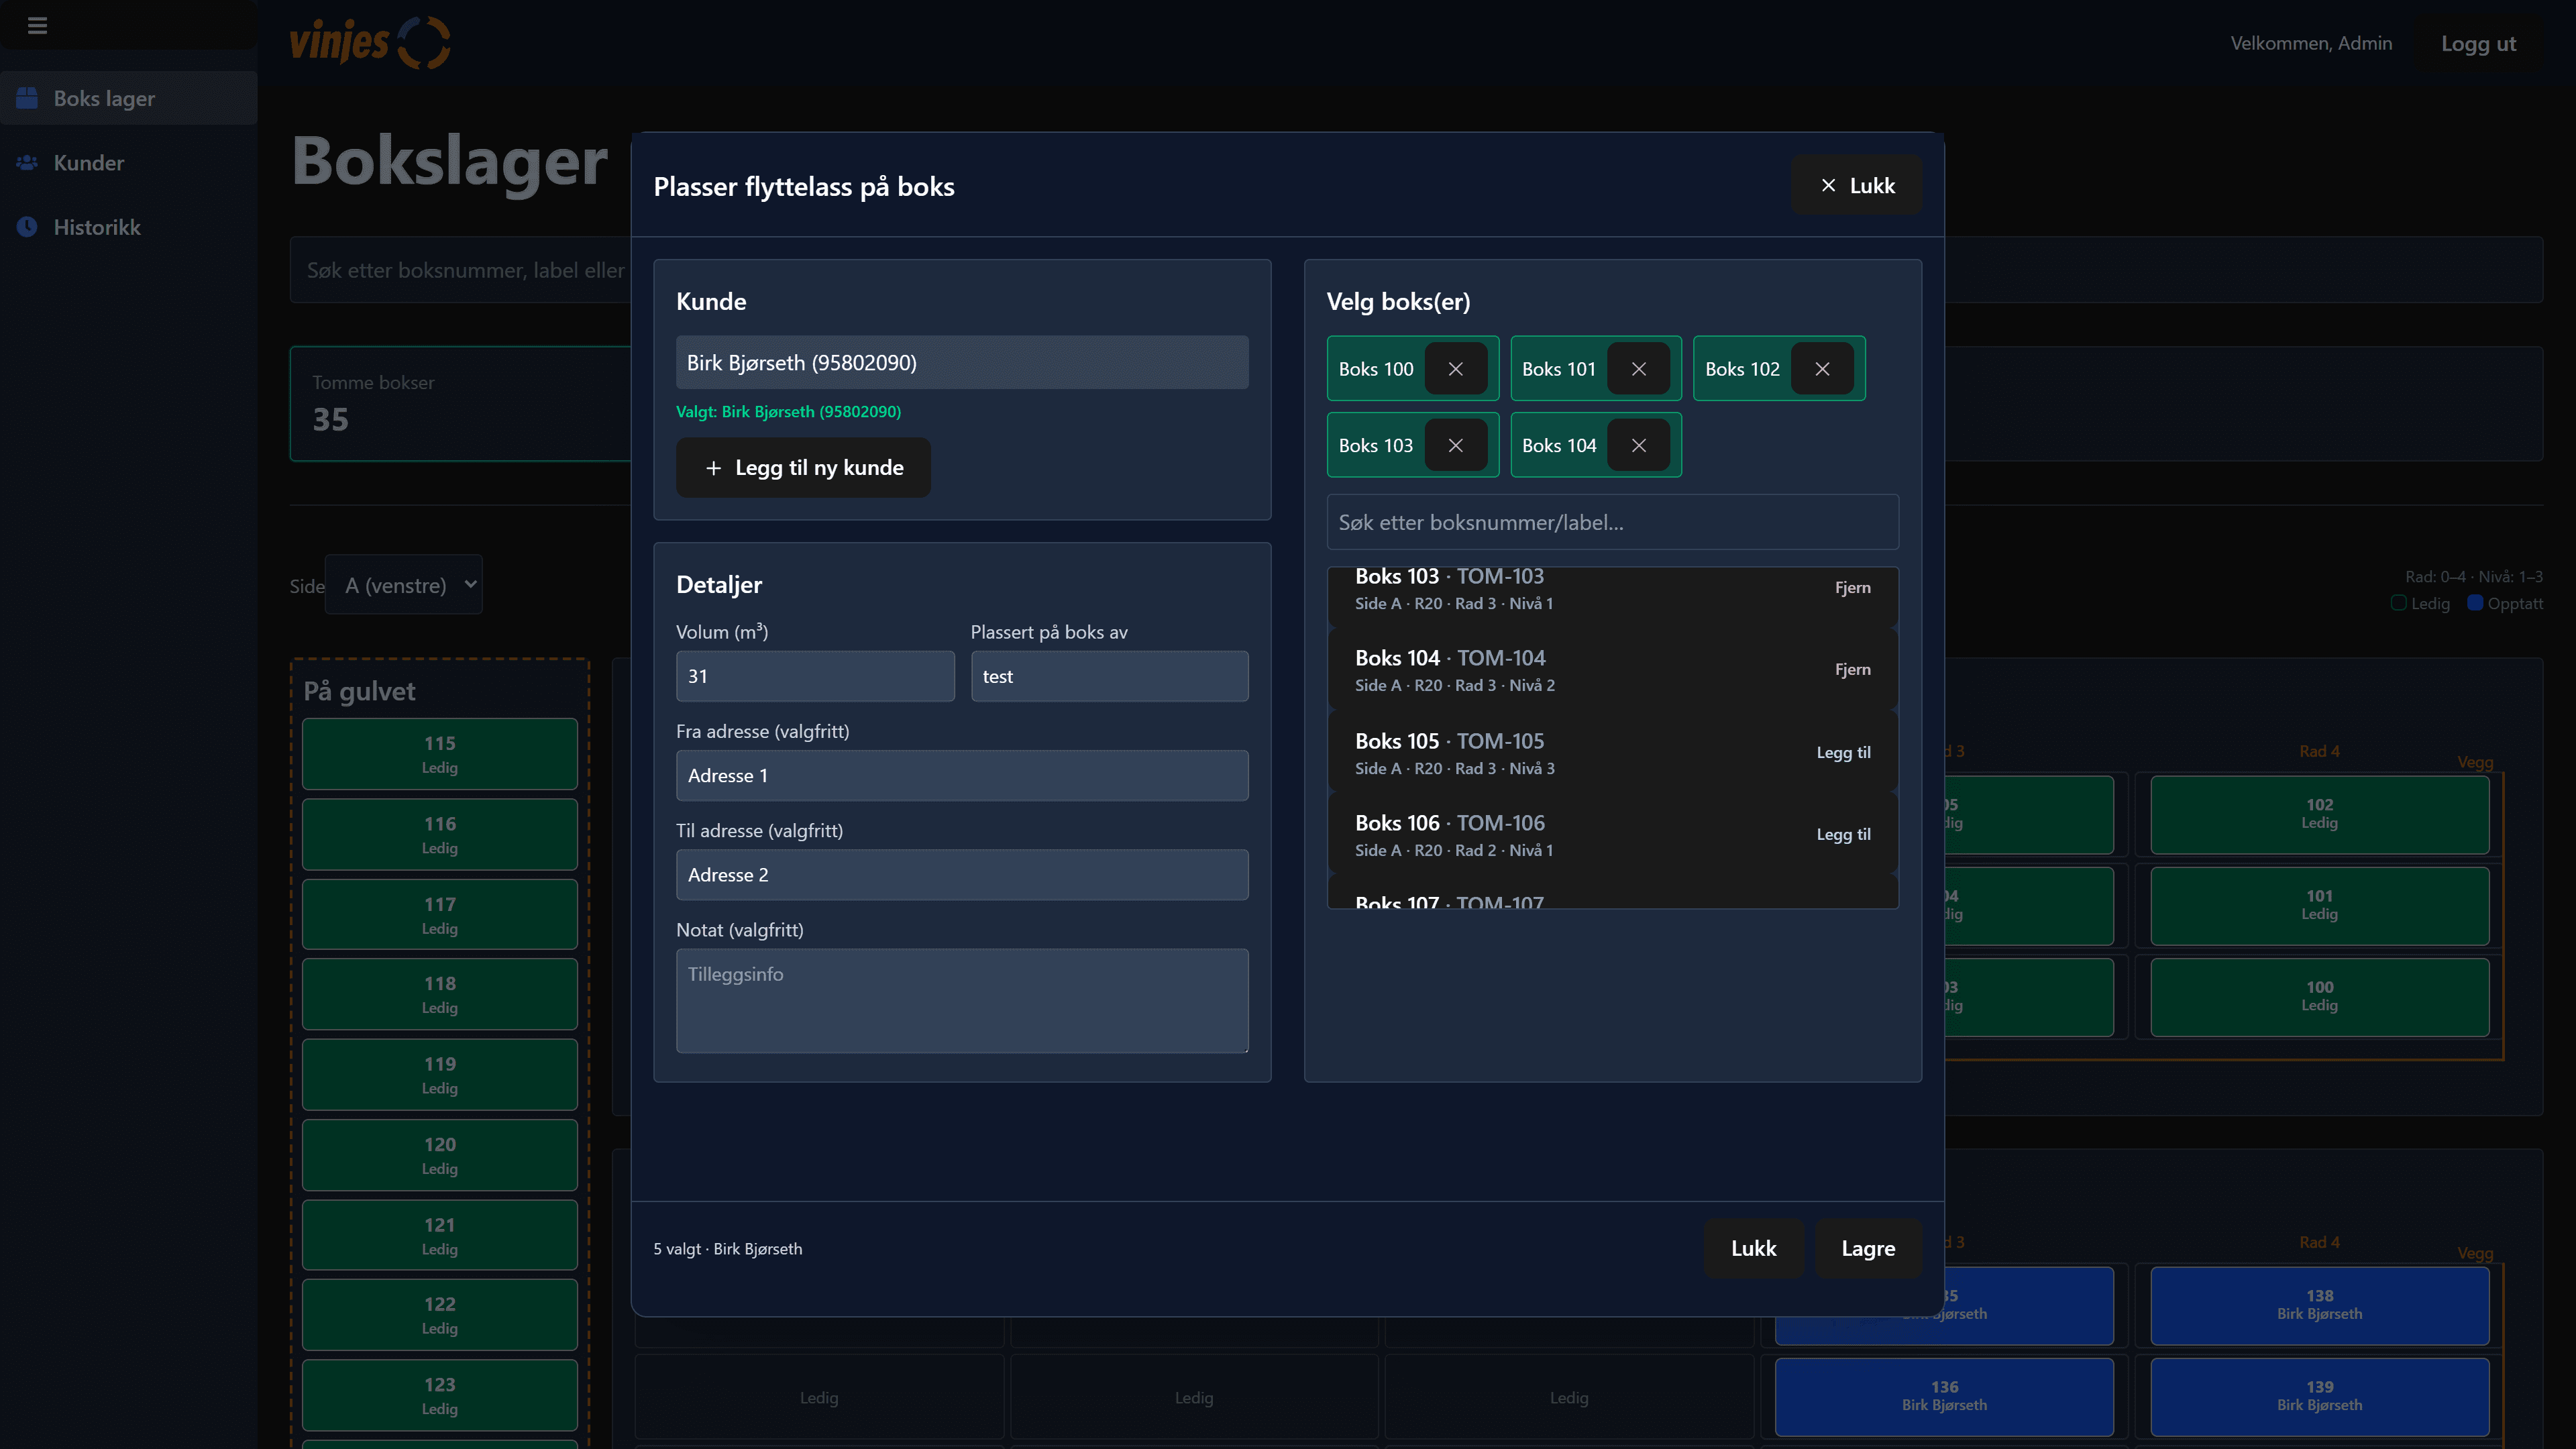Click Legg til ny kunde

(x=803, y=468)
